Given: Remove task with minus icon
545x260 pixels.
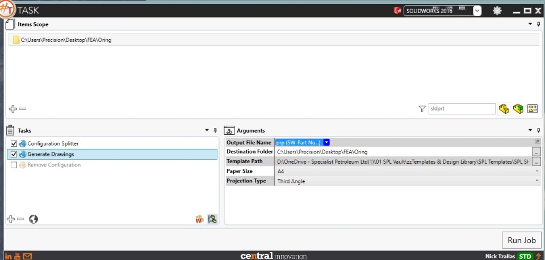Looking at the screenshot, I should (20, 219).
